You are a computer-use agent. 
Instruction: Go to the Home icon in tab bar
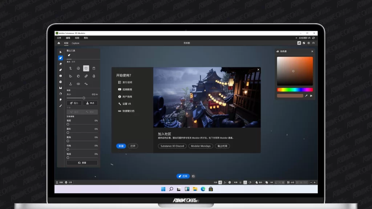59,43
